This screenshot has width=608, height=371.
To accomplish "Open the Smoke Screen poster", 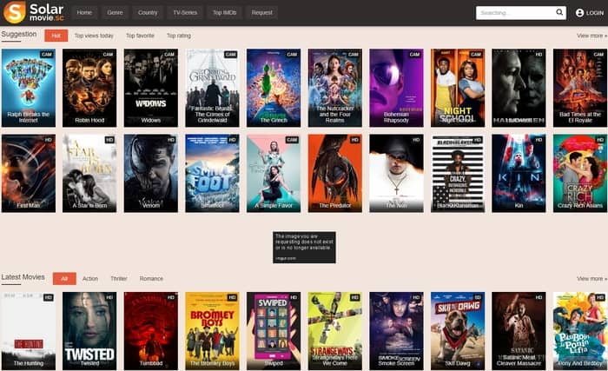I will click(x=396, y=331).
